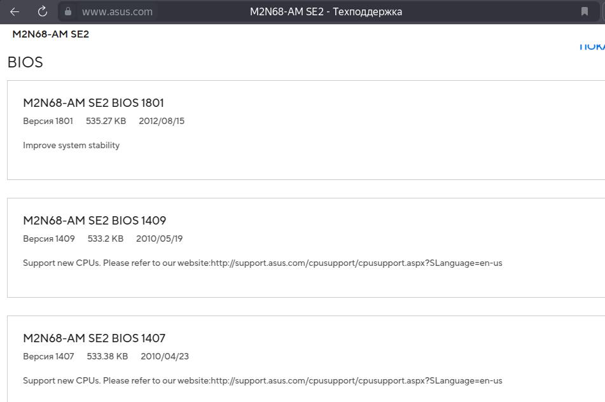Click the 533.2 KB file size text
605x402 pixels.
pos(106,239)
